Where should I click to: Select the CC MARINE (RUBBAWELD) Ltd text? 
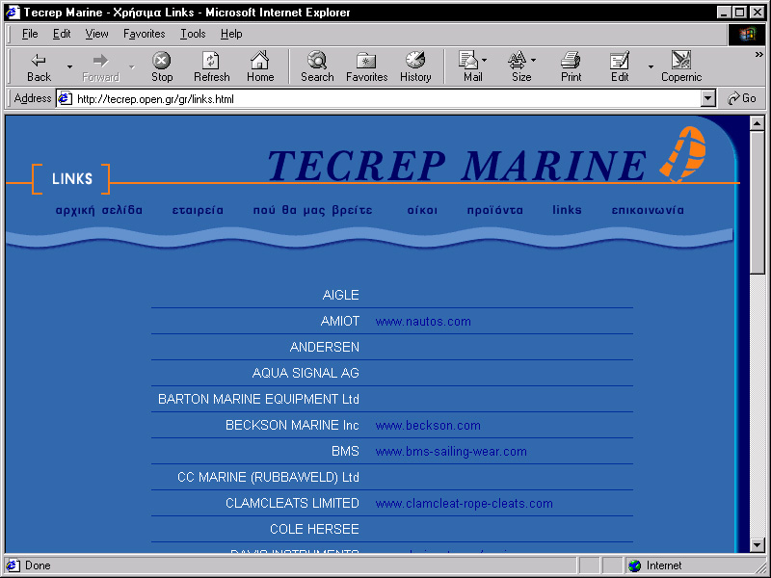pyautogui.click(x=268, y=477)
